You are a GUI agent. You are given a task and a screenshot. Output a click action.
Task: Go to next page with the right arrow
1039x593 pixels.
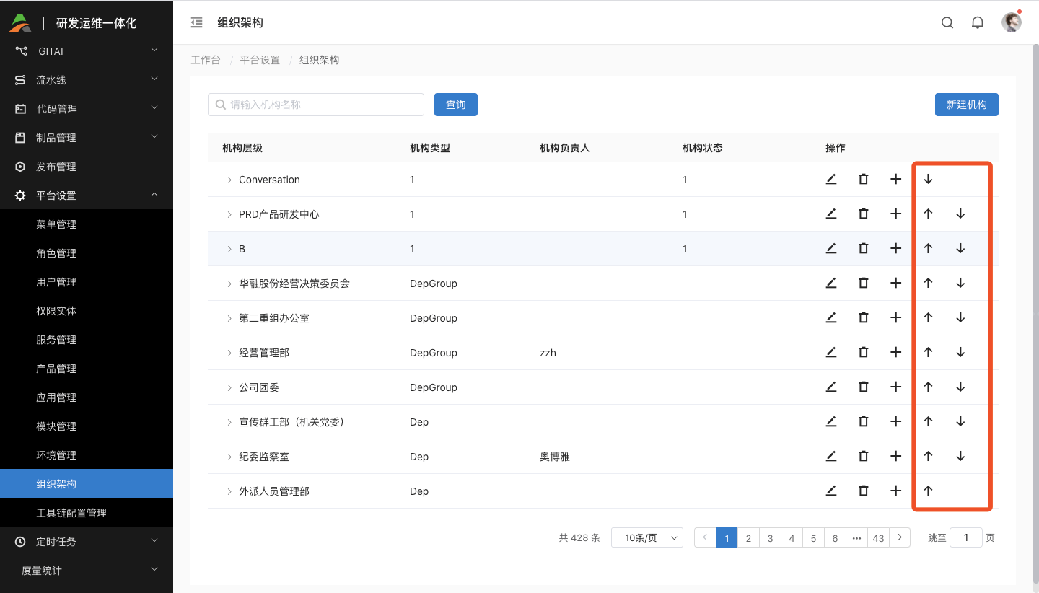coord(900,537)
